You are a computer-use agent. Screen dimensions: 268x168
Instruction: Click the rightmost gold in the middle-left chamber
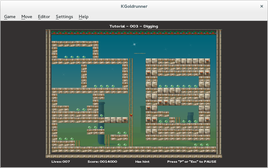coord(113,86)
